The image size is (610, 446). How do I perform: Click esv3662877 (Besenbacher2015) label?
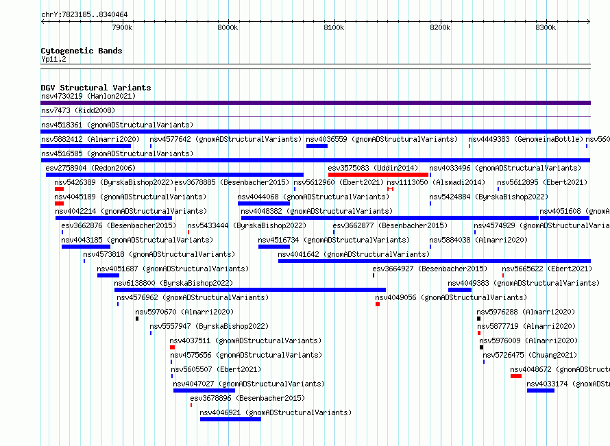tap(390, 225)
